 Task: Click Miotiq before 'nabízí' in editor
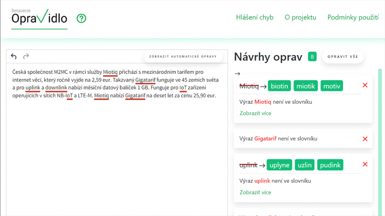pyautogui.click(x=101, y=96)
